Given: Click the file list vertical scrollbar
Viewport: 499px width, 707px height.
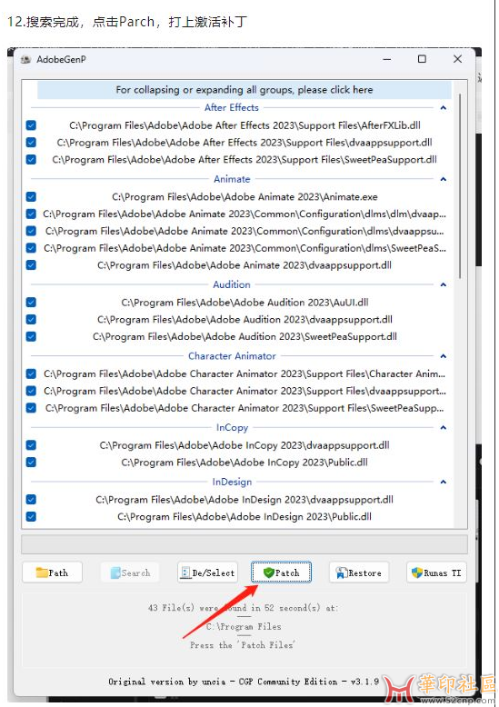Looking at the screenshot, I should click(x=460, y=186).
